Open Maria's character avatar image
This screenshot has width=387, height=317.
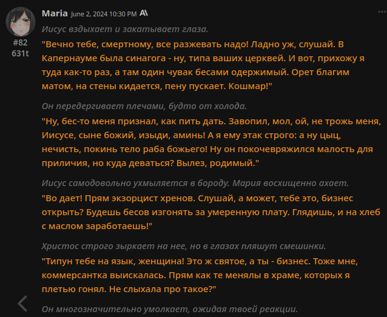[21, 22]
